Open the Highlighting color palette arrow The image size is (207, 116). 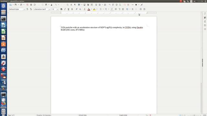[x=97, y=9]
